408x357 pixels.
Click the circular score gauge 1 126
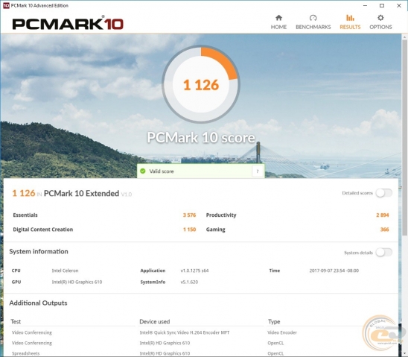point(200,84)
